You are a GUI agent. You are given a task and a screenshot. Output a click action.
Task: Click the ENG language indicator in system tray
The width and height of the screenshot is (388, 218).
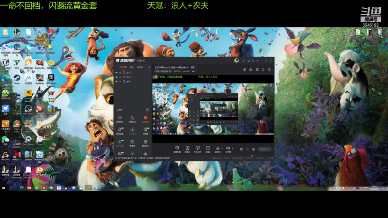(x=366, y=188)
